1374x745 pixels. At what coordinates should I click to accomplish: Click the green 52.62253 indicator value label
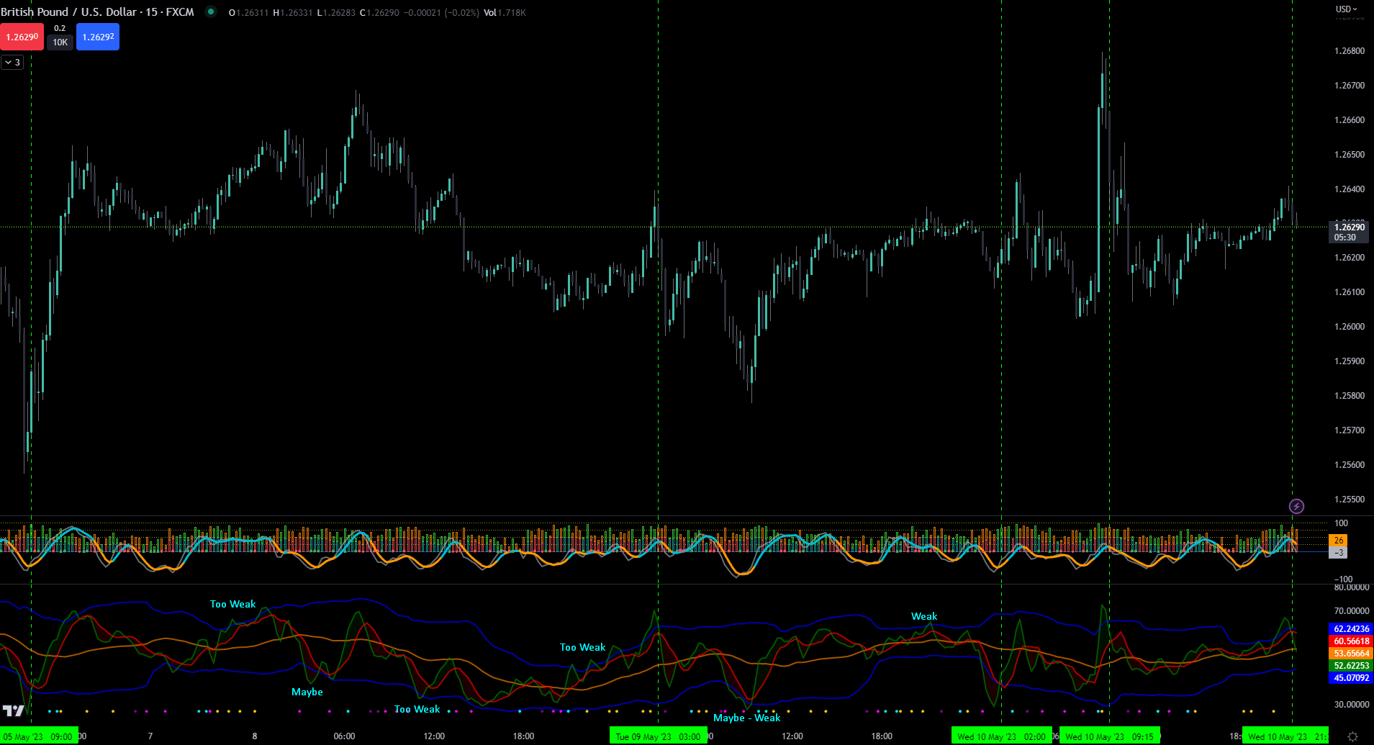click(1351, 666)
